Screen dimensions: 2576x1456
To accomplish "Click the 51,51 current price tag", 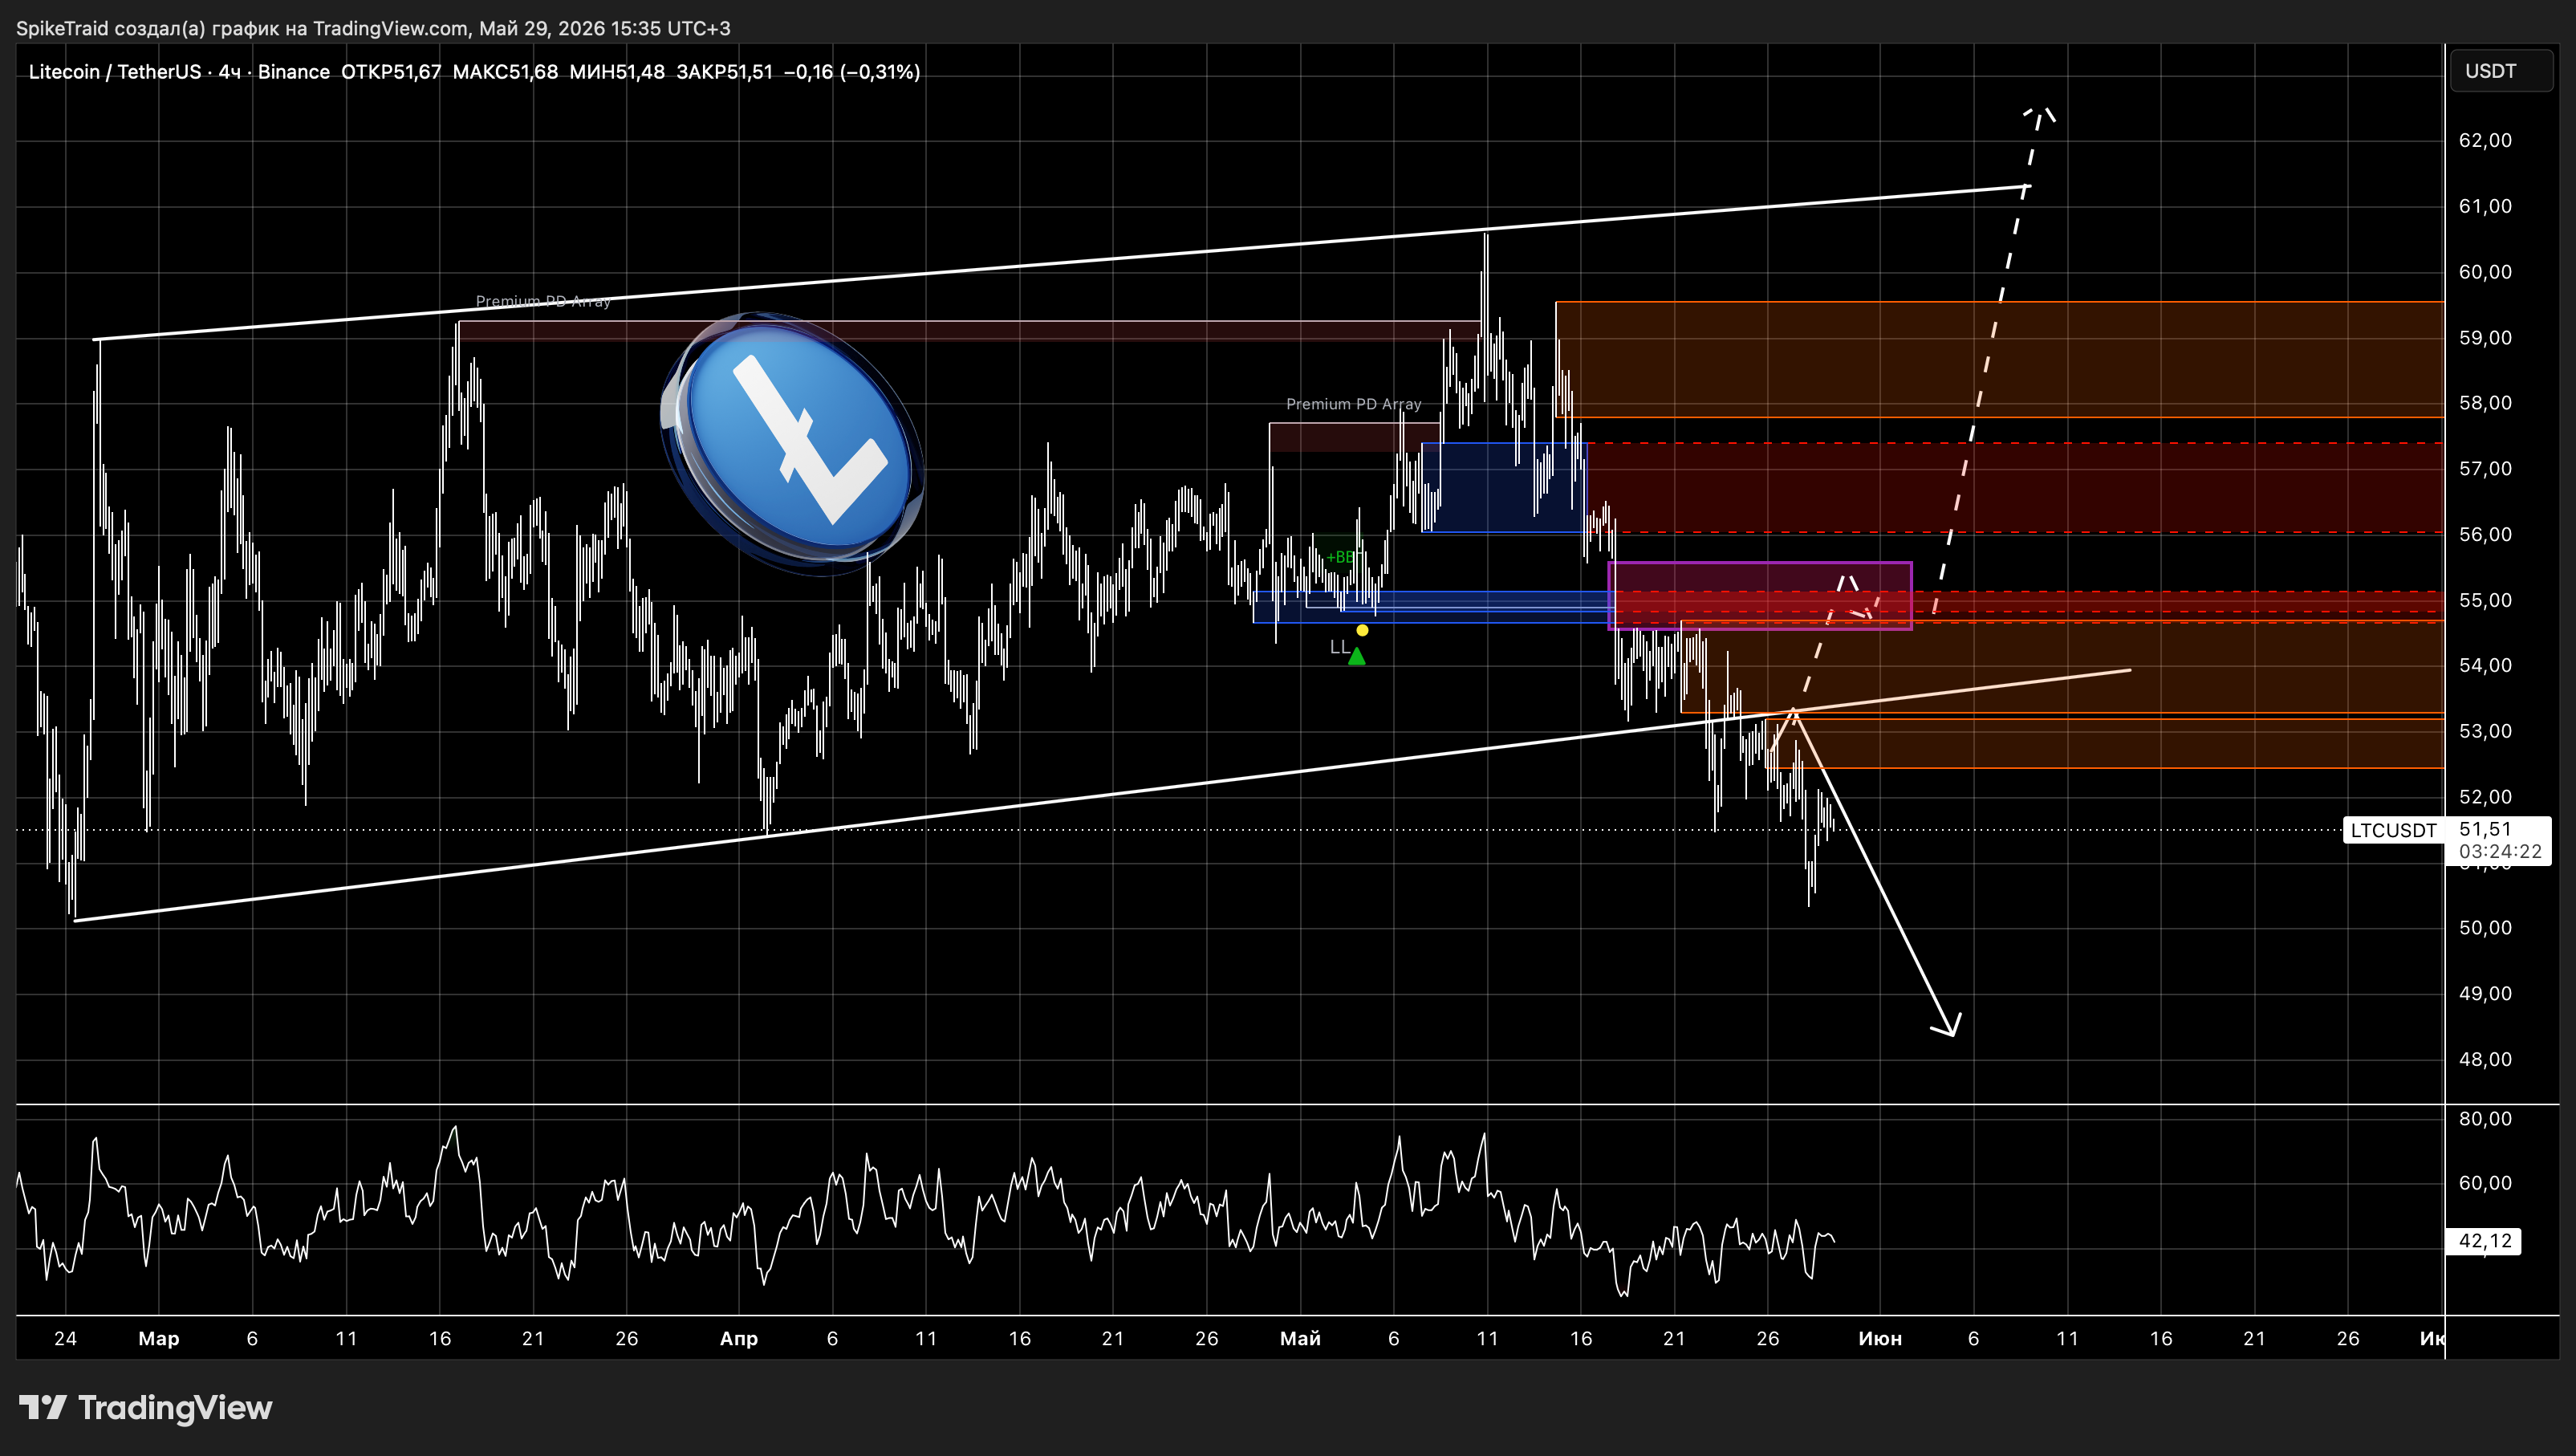I will pos(2485,829).
